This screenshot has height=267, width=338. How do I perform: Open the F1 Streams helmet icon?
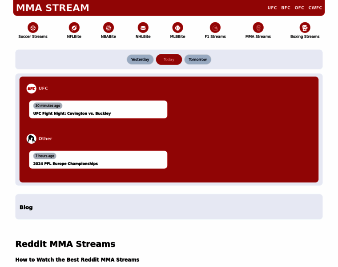click(215, 28)
